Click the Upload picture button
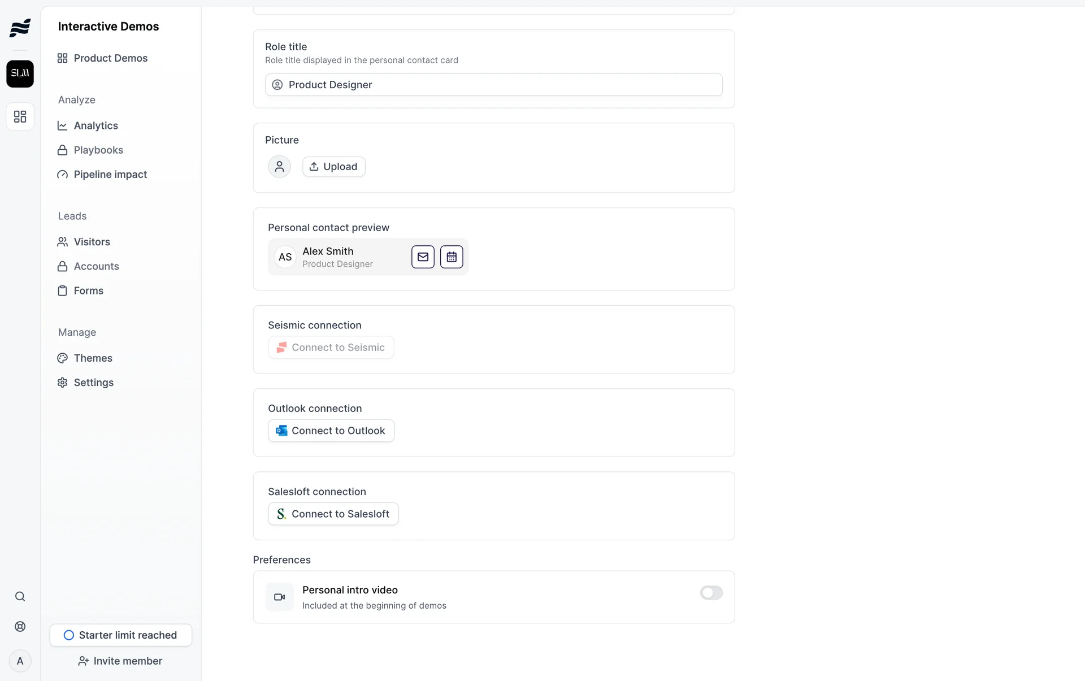The width and height of the screenshot is (1085, 681). click(x=333, y=167)
